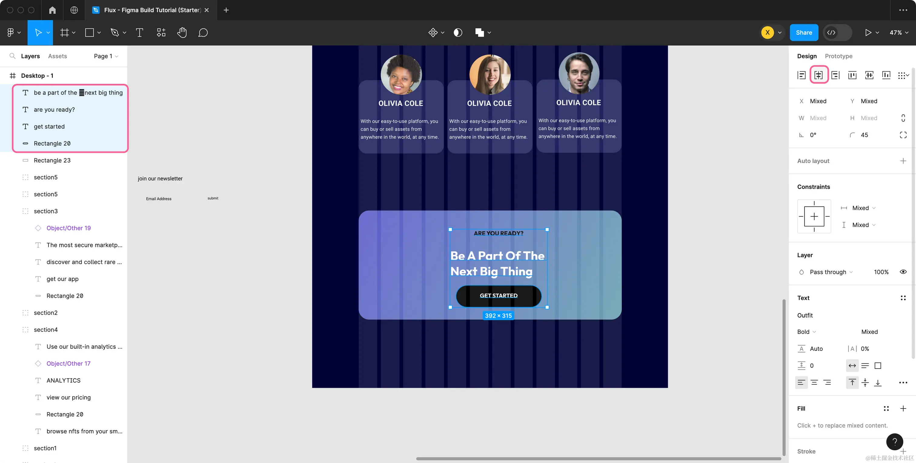Switch to the Prototype tab
916x463 pixels.
click(x=838, y=56)
